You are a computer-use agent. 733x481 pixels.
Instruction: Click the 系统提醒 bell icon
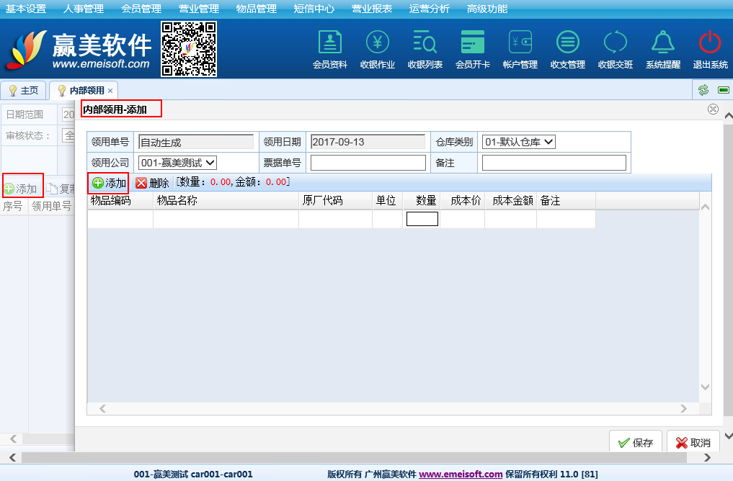(662, 43)
